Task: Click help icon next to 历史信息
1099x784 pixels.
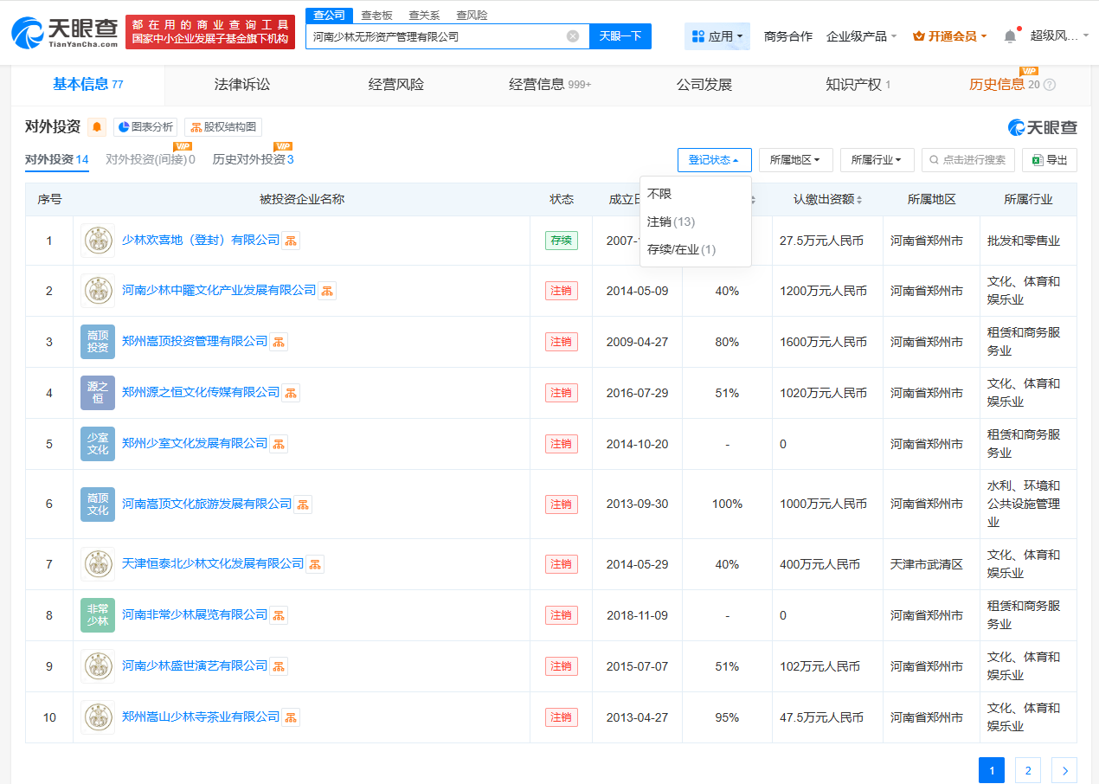Action: pyautogui.click(x=1050, y=85)
